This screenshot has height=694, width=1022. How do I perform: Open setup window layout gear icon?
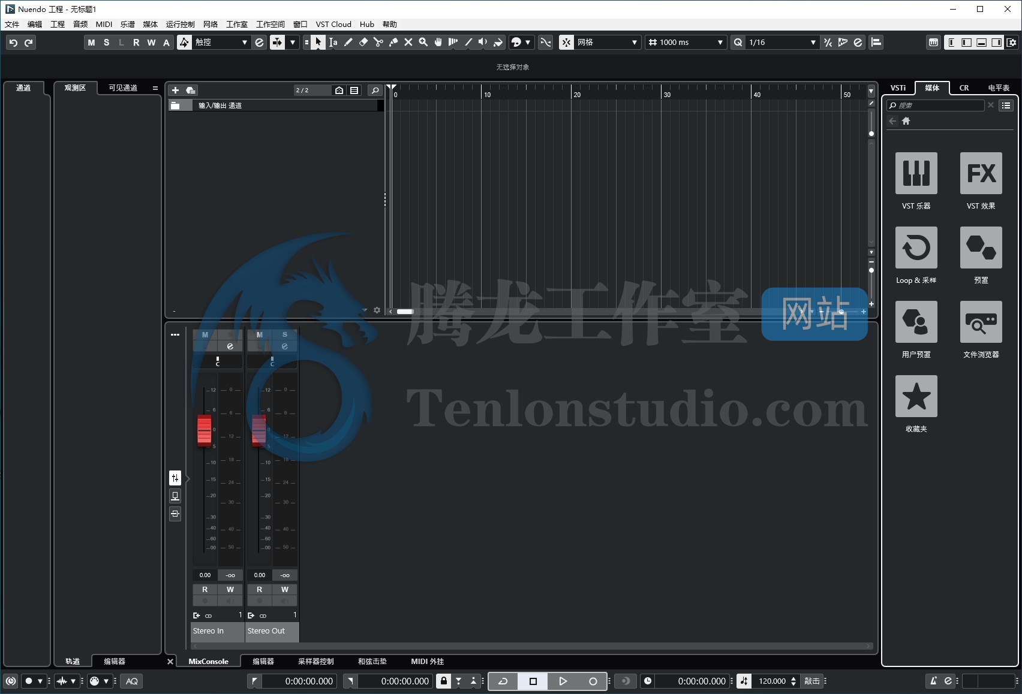1012,43
